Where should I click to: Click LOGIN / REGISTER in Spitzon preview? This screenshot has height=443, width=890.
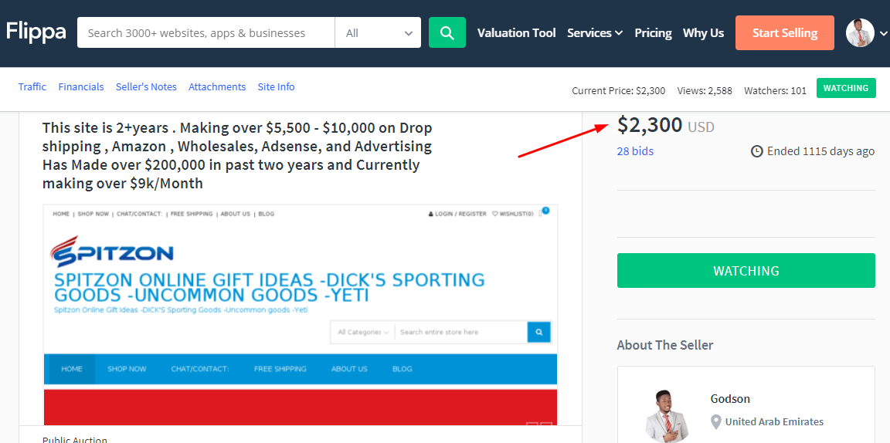click(x=457, y=214)
